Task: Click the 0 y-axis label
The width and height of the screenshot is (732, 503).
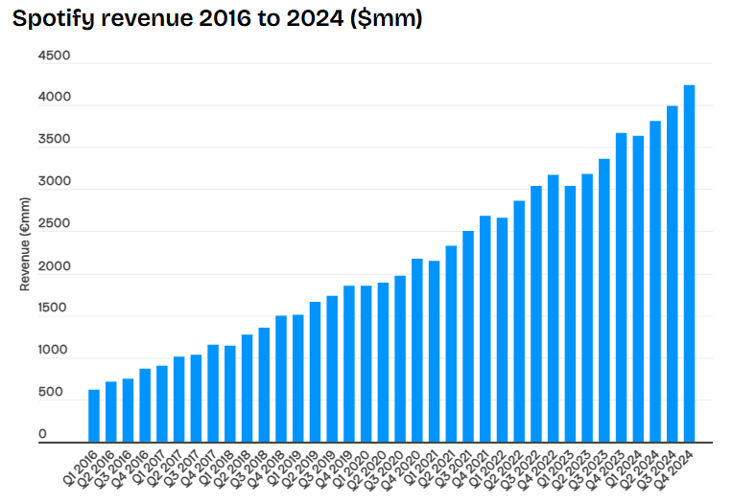Action: (42, 434)
